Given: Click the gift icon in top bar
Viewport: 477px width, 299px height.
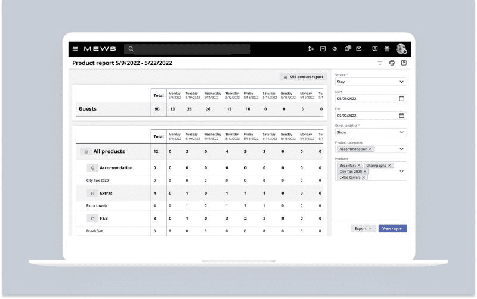Looking at the screenshot, I should [x=386, y=49].
